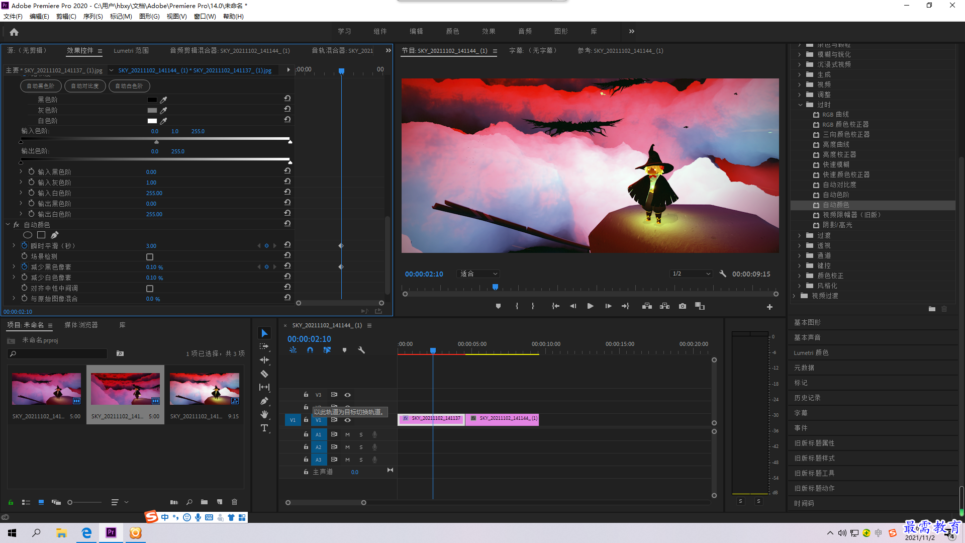
Task: Open the Media Browser tab
Action: (x=81, y=325)
